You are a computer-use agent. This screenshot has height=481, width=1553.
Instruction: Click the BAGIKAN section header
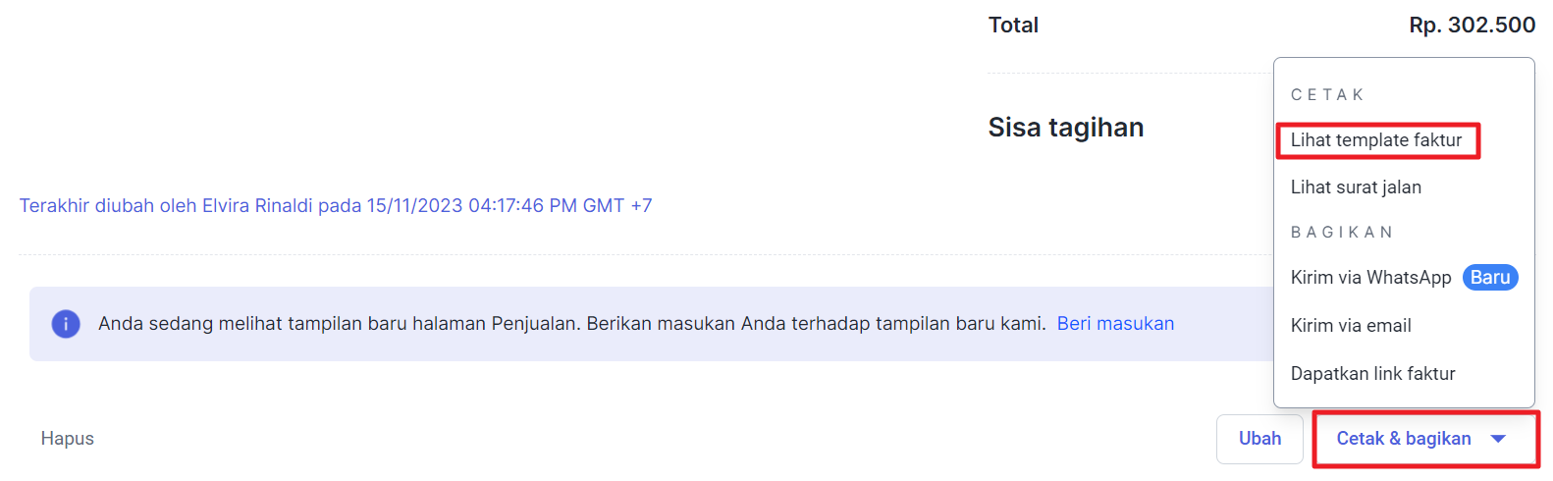pyautogui.click(x=1342, y=233)
